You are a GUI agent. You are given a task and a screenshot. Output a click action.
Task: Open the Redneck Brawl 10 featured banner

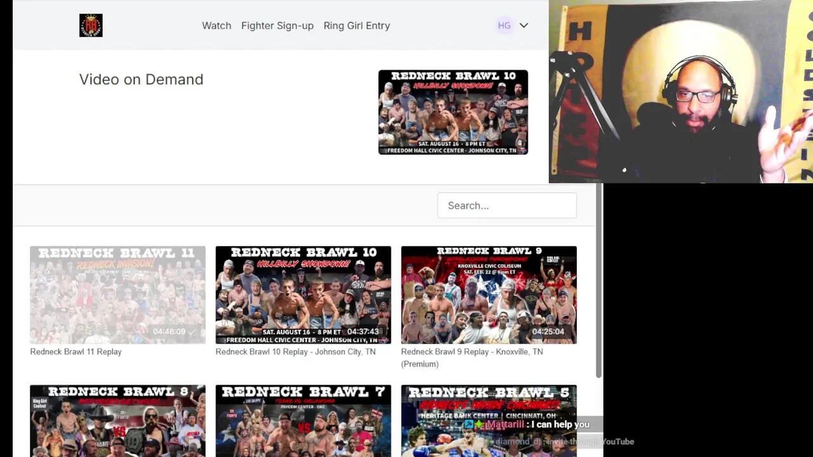[453, 112]
